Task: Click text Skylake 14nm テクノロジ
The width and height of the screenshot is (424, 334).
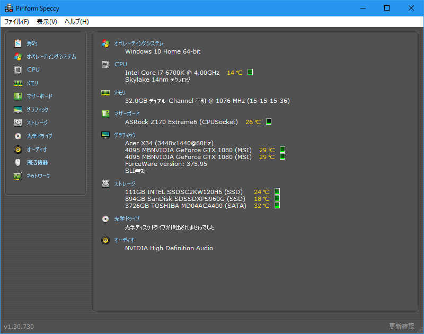Action: pyautogui.click(x=157, y=80)
